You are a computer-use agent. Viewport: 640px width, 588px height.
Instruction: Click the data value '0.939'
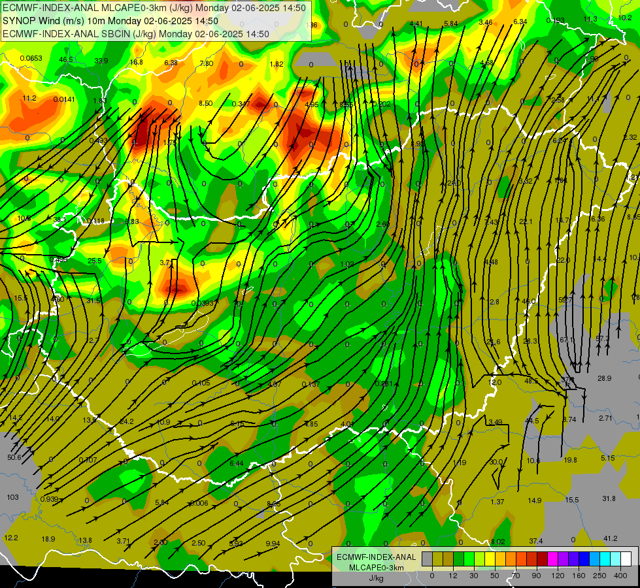tap(48, 499)
